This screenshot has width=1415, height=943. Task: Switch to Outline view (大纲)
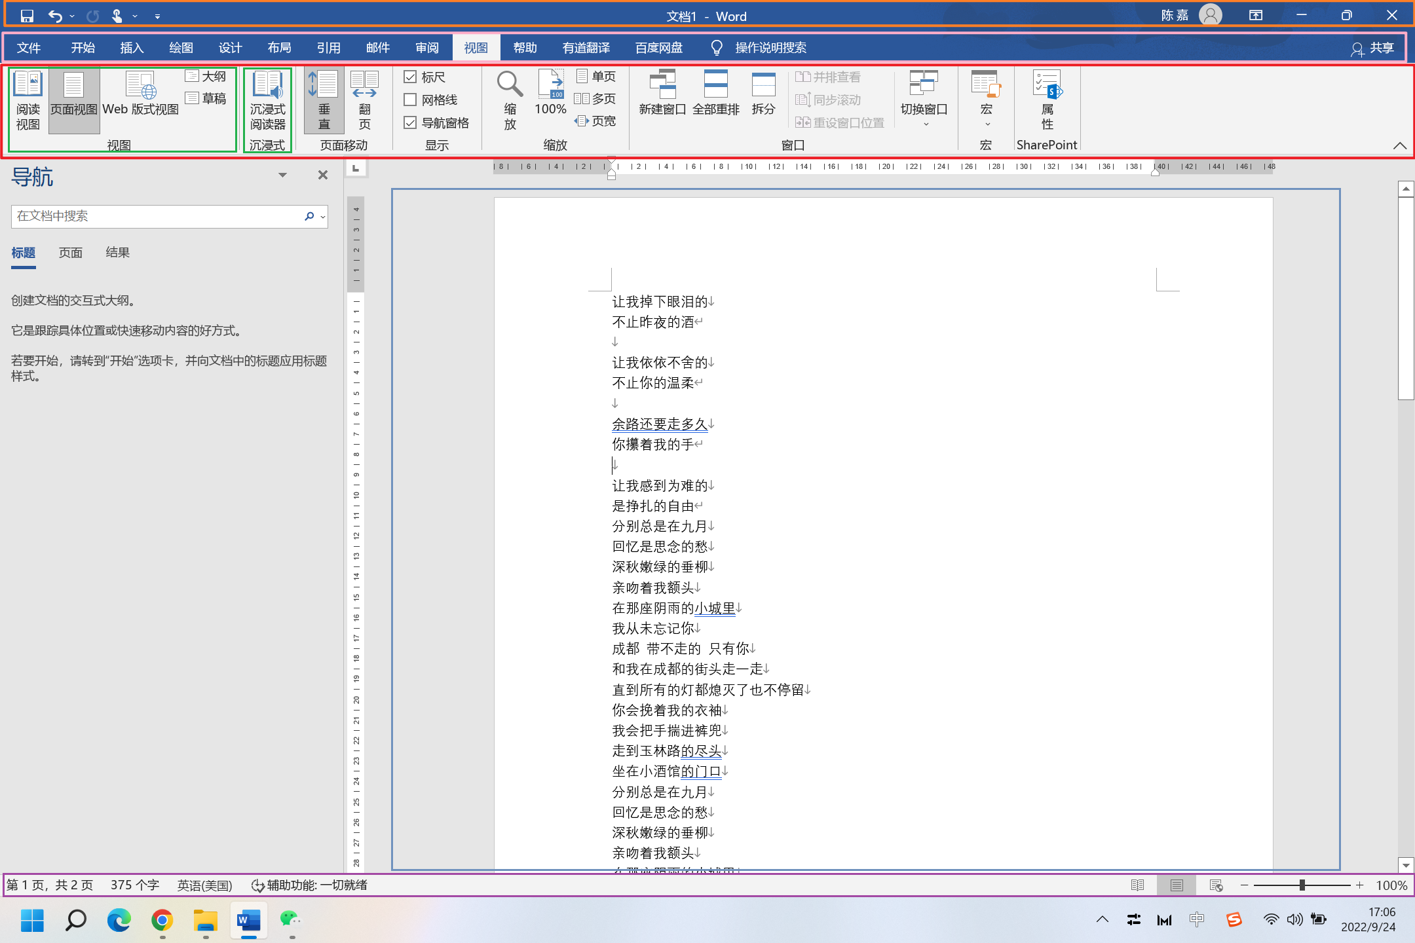click(206, 77)
